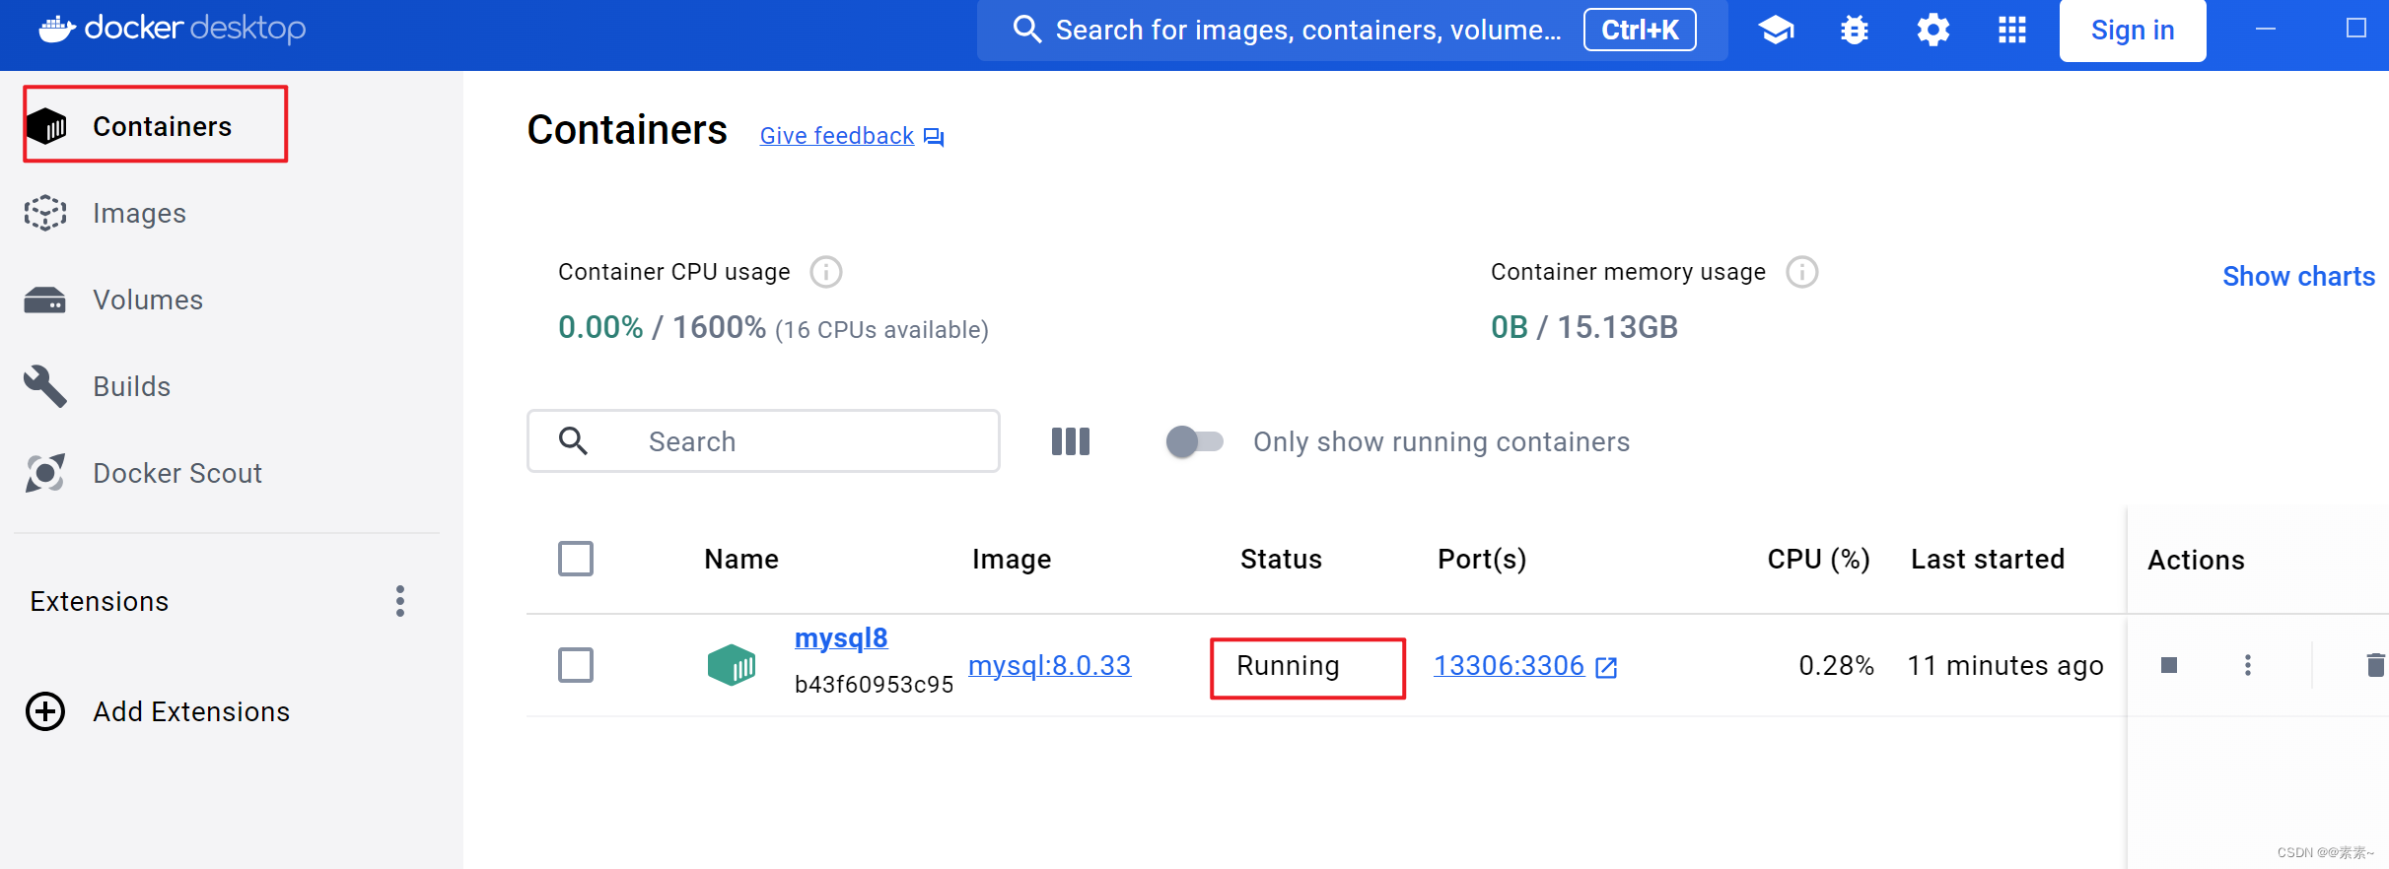The height and width of the screenshot is (869, 2389).
Task: Open the Learning center graduation cap icon
Action: point(1777,30)
